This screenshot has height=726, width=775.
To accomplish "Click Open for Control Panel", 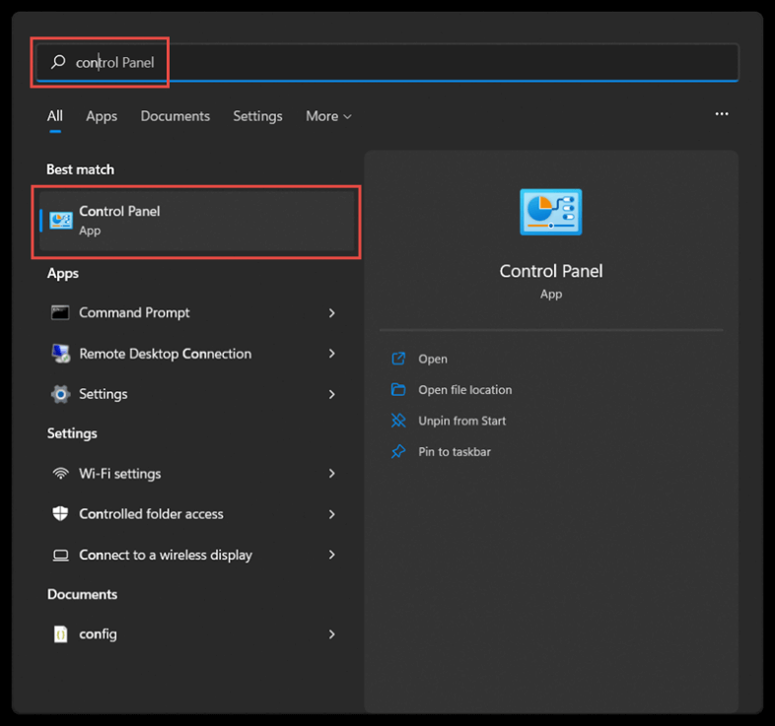I will (433, 359).
